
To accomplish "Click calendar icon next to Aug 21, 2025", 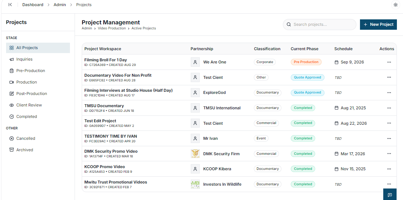I will tap(336, 108).
